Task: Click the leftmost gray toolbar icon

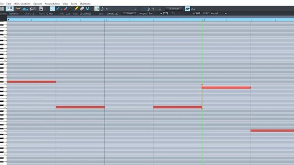Action: (x=2, y=9)
